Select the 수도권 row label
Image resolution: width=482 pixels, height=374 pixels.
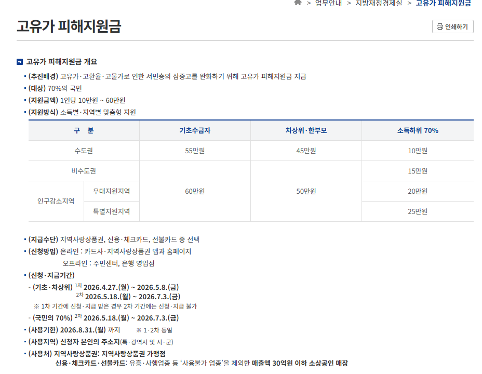(84, 151)
